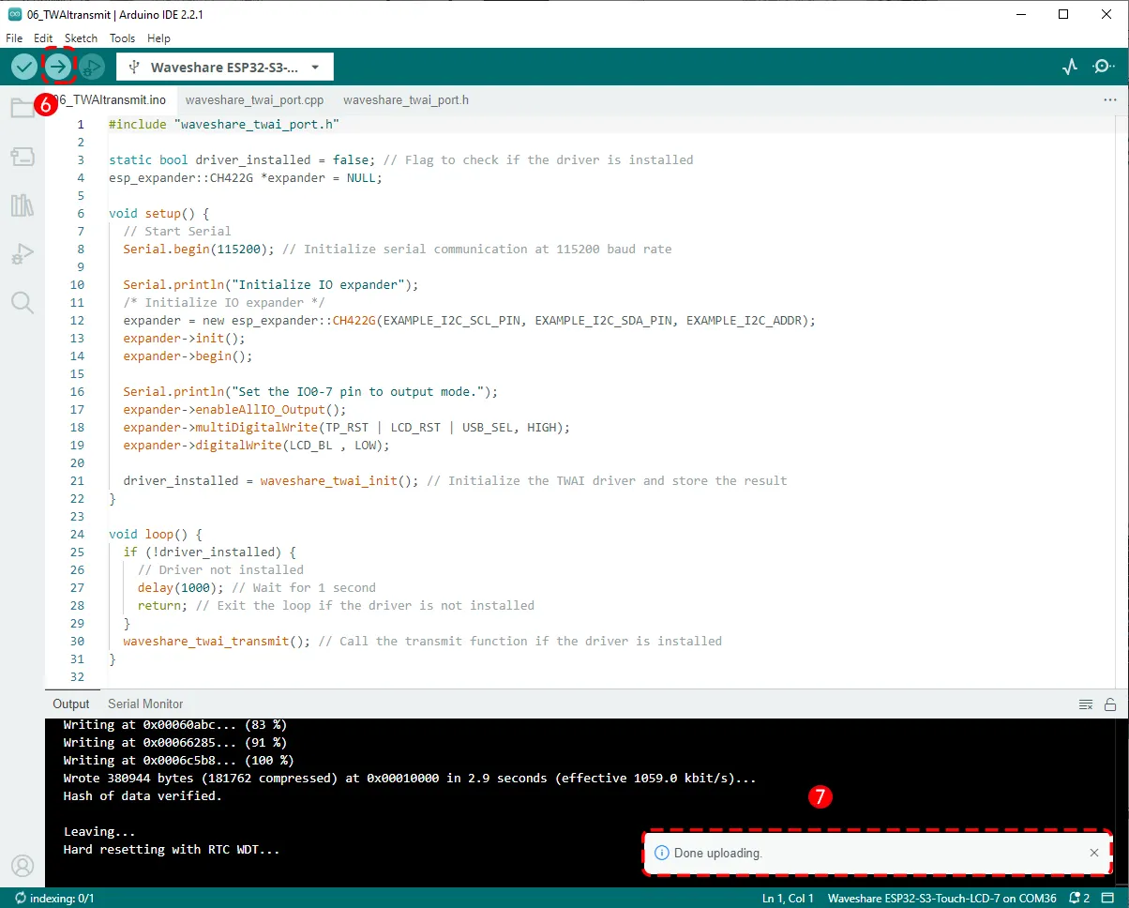Viewport: 1129px width, 908px height.
Task: Toggle the output panel lock icon
Action: pyautogui.click(x=1110, y=704)
